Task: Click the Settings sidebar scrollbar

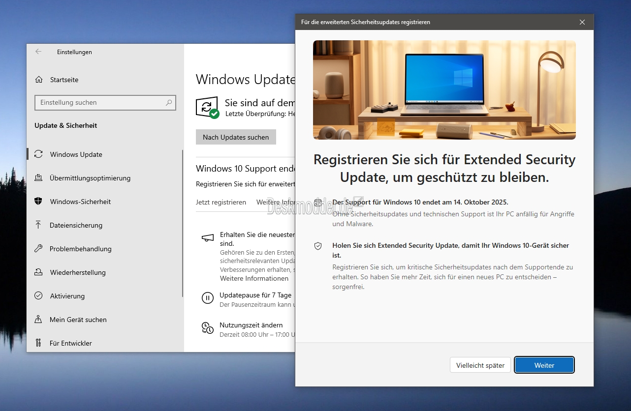Action: pyautogui.click(x=183, y=224)
